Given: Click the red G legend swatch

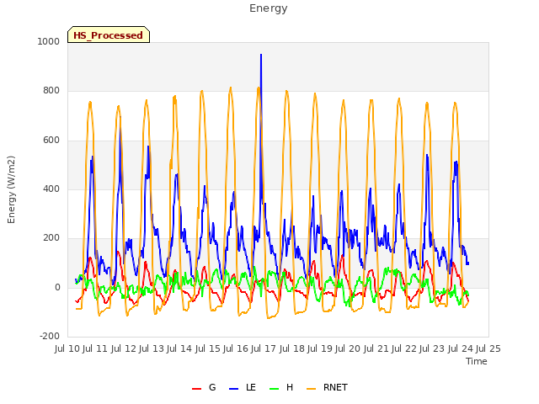Looking at the screenshot, I should click(x=196, y=389).
